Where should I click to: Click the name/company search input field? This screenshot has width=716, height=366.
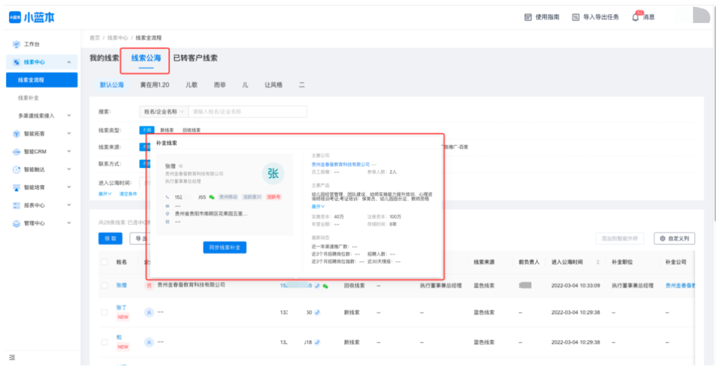coord(247,111)
